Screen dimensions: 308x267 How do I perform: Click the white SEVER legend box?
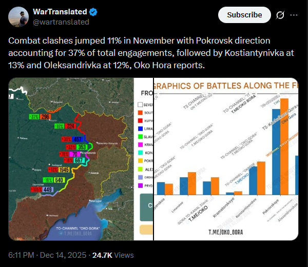(x=140, y=105)
